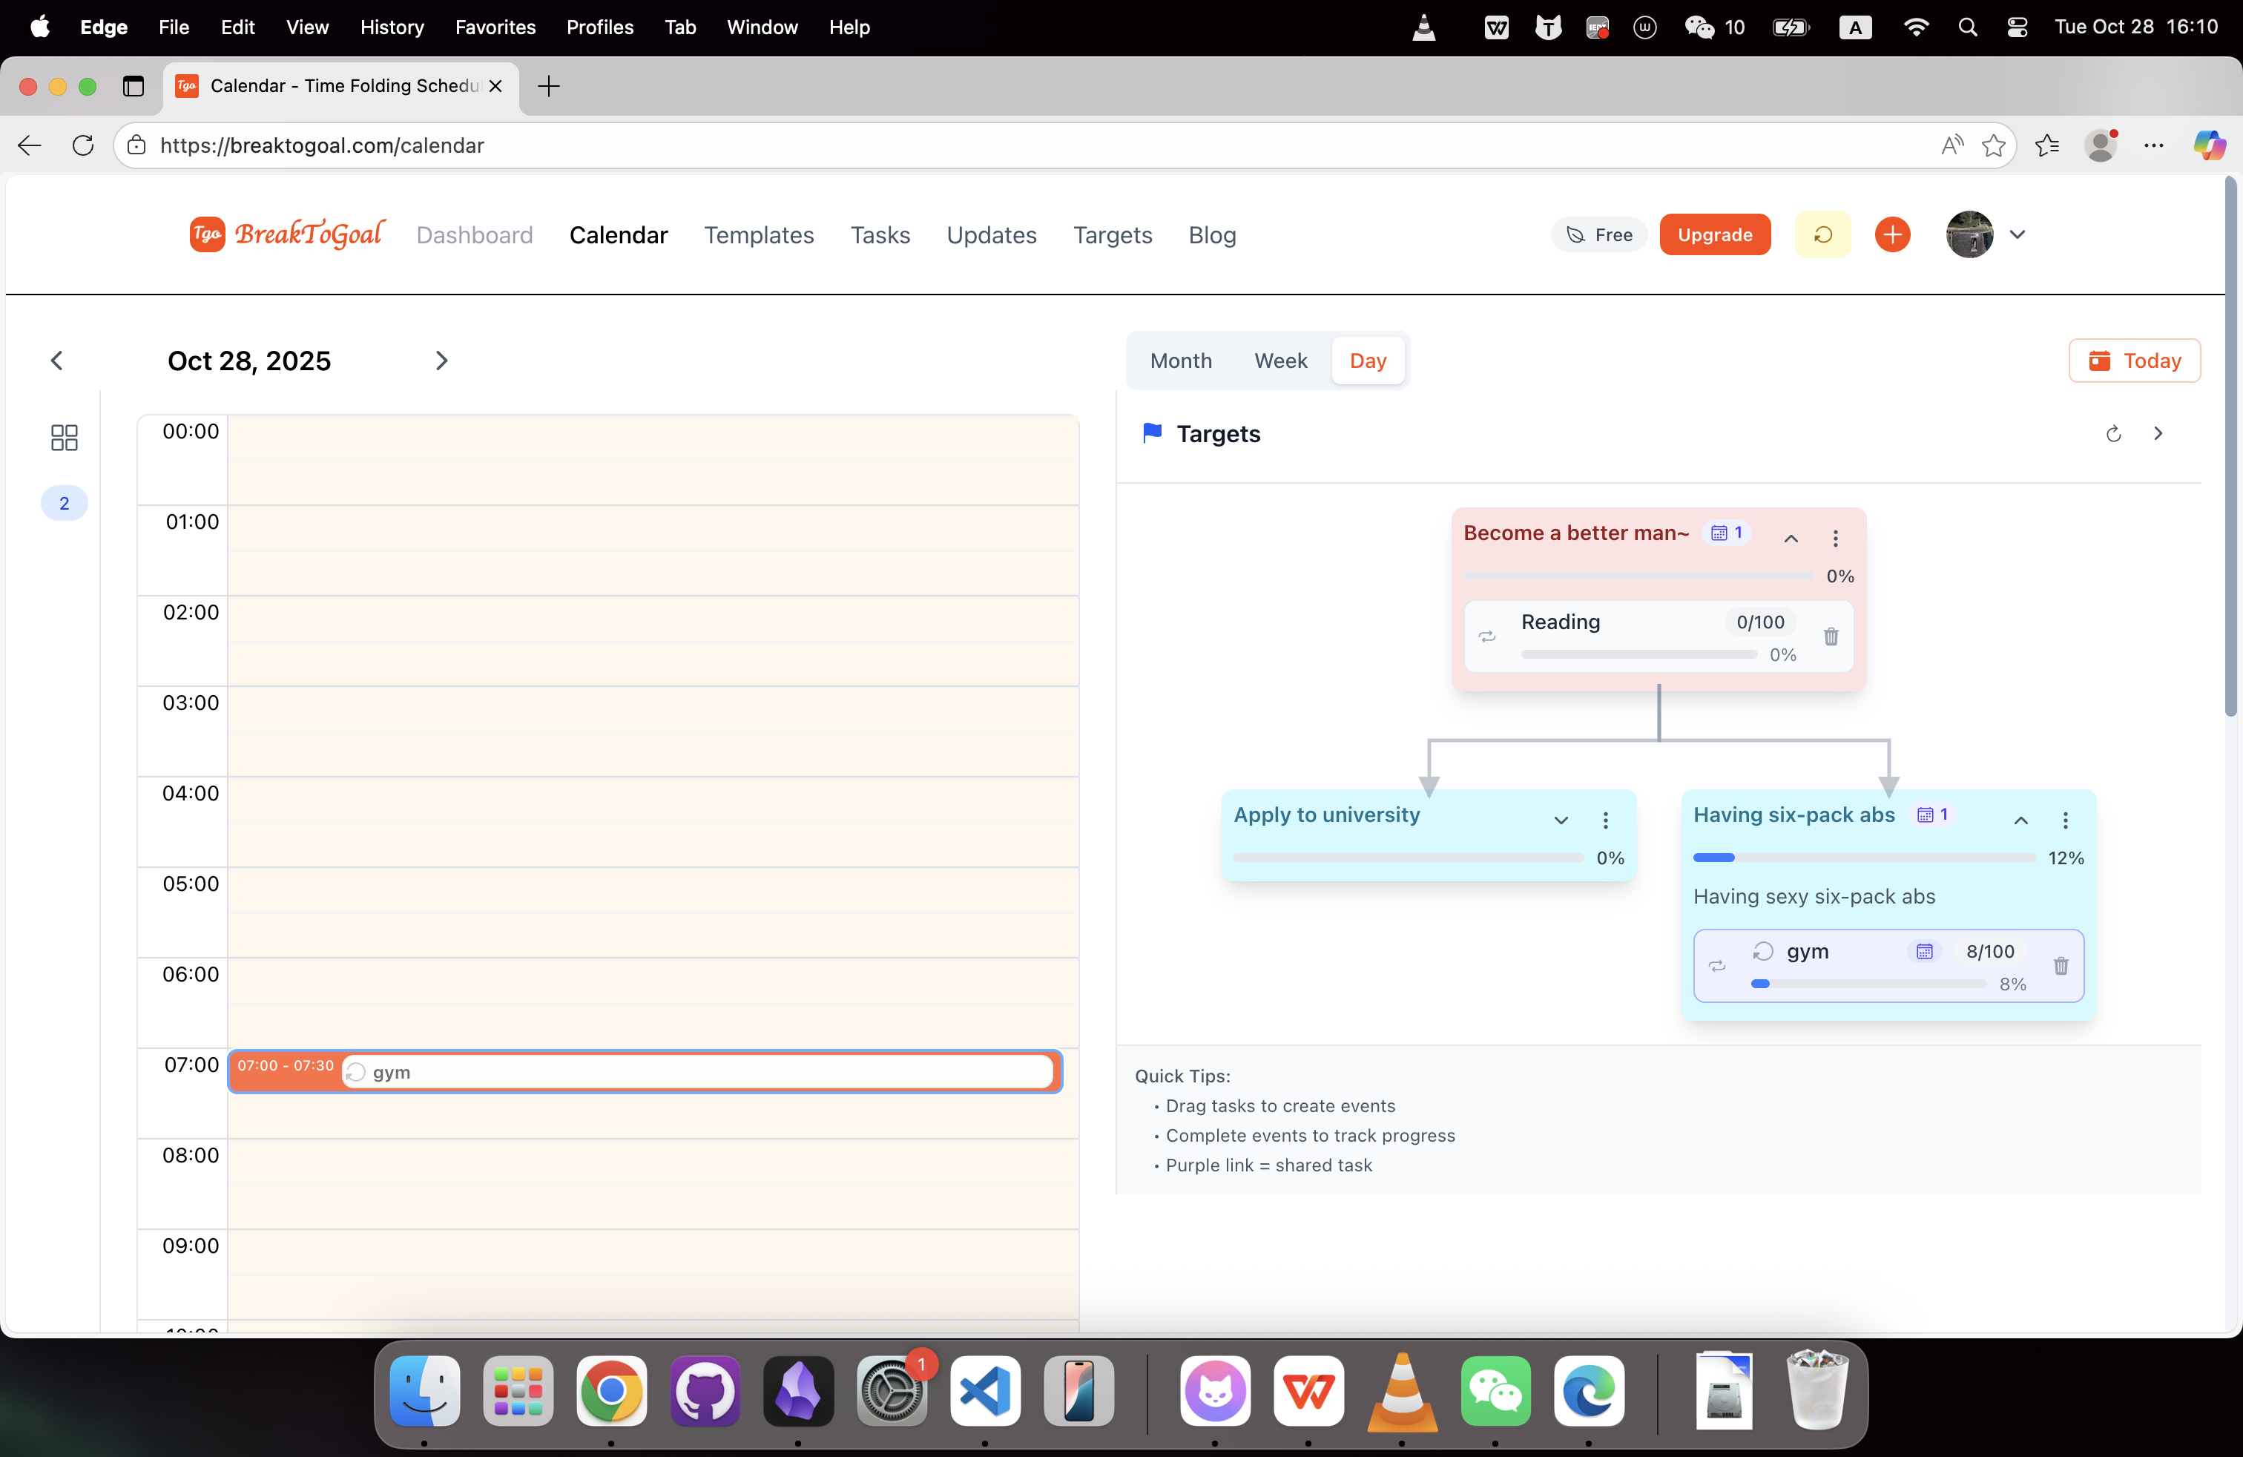Open the Blog link
The image size is (2243, 1457).
[x=1212, y=236]
